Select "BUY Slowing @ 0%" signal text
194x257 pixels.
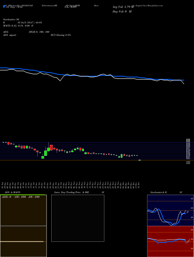point(61,35)
